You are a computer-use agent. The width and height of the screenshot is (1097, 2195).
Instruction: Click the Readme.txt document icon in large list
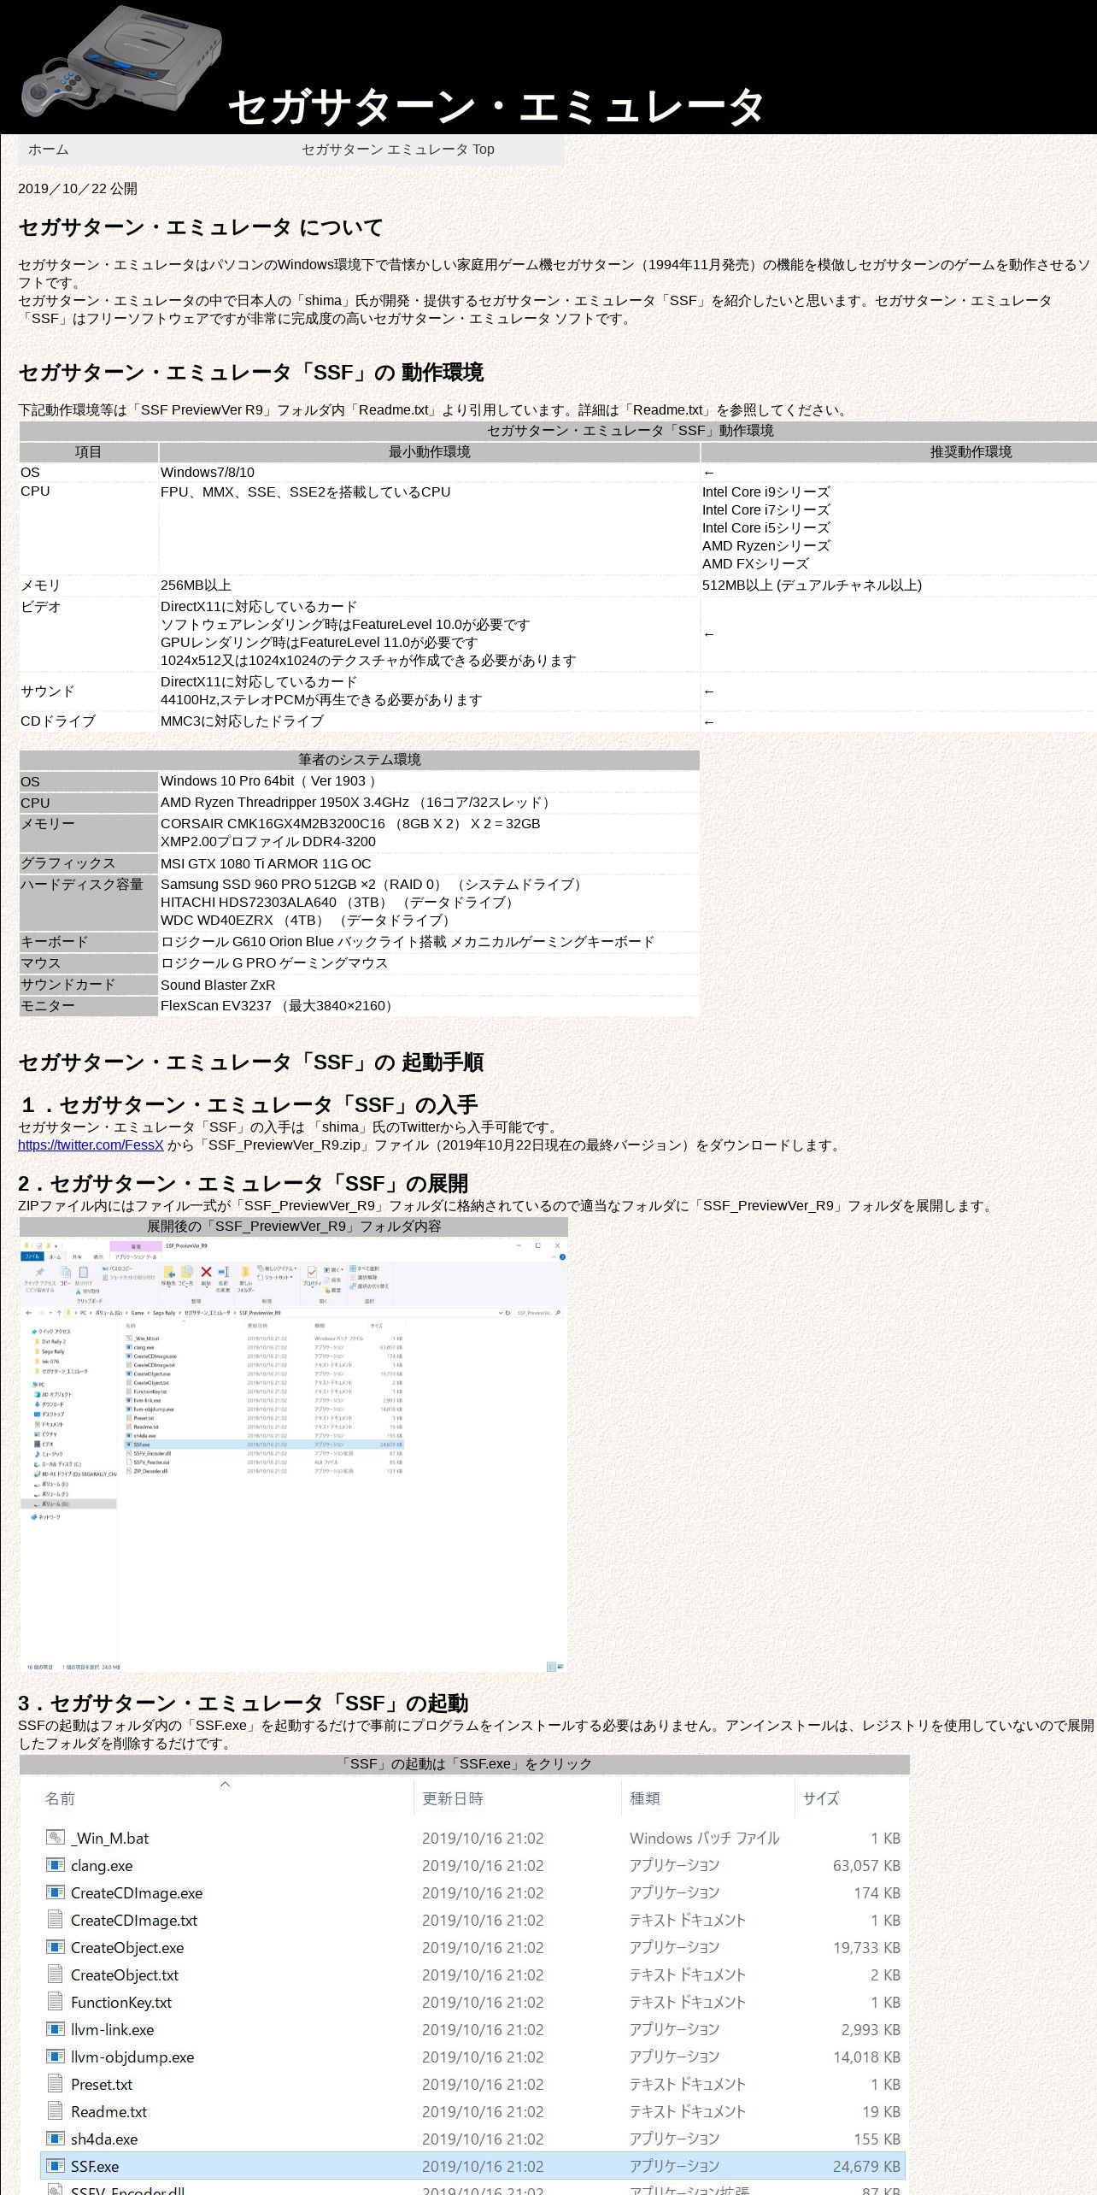[x=55, y=2111]
